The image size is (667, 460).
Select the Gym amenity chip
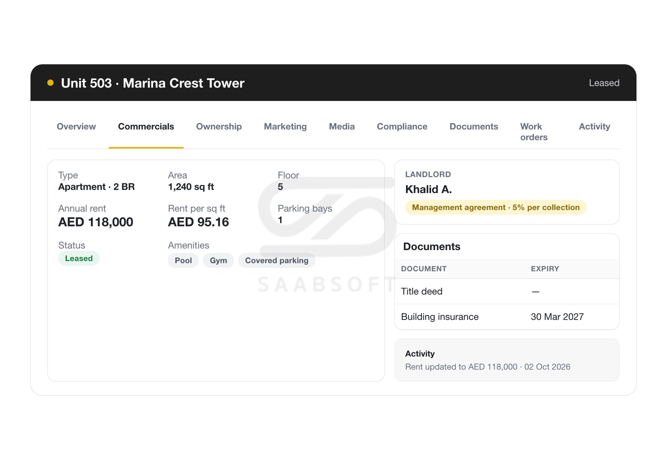tap(218, 261)
